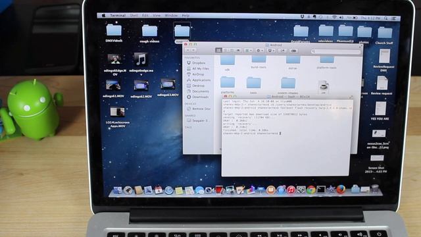Switch Finder to Cover Flow view

(x=238, y=50)
